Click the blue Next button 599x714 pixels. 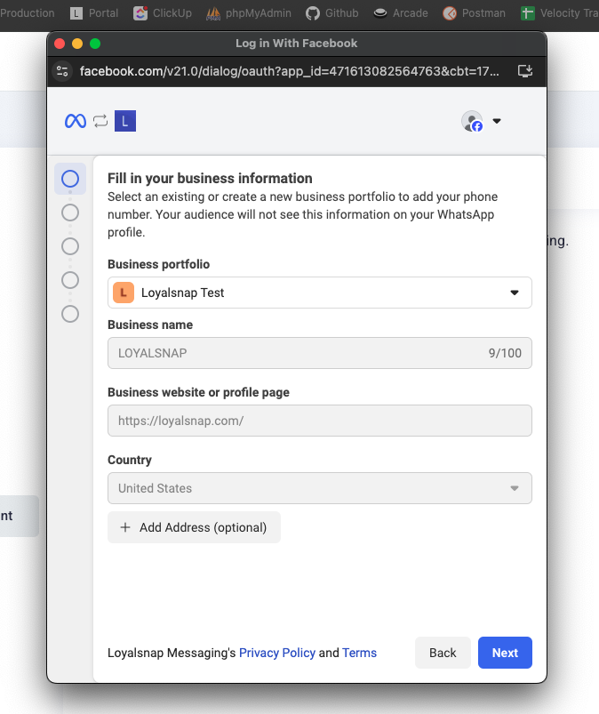(505, 653)
